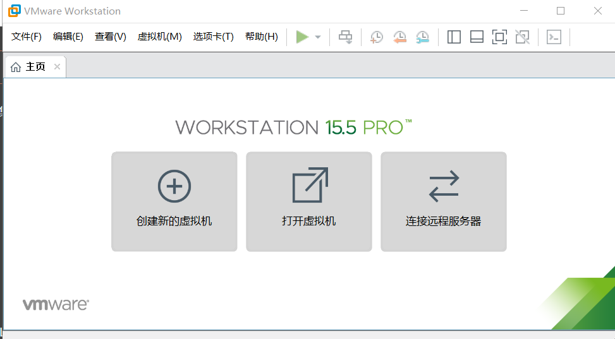Viewport: 615px width, 339px height.
Task: Open the console view terminal icon
Action: (x=554, y=37)
